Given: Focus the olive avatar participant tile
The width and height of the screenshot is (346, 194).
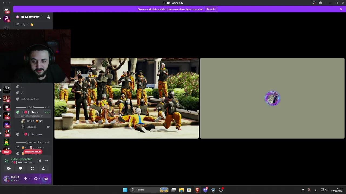Looking at the screenshot, I should [272, 98].
